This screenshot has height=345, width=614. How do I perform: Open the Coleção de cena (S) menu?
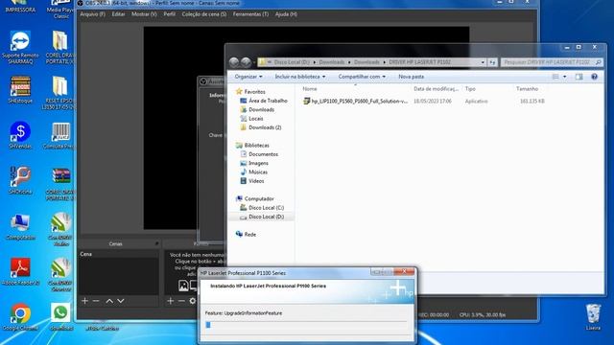pos(204,14)
